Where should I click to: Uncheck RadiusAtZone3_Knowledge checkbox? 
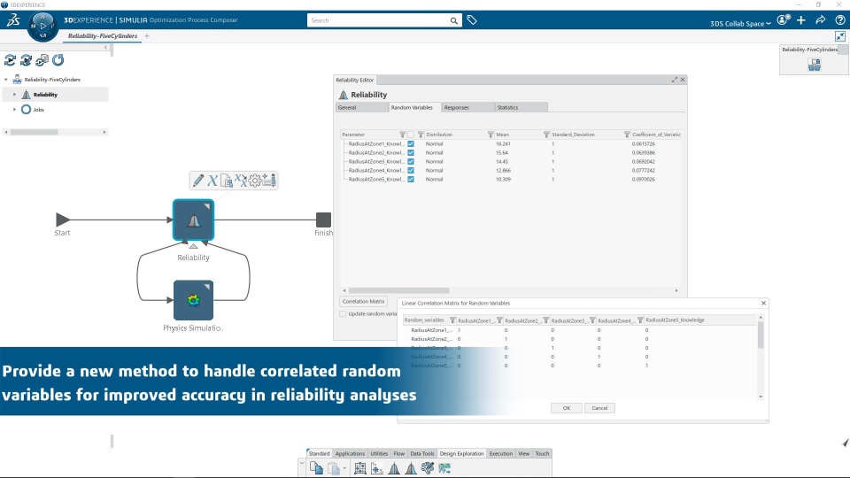coord(411,161)
